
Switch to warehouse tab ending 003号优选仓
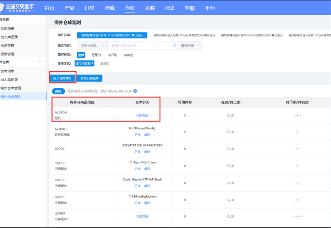point(252,35)
